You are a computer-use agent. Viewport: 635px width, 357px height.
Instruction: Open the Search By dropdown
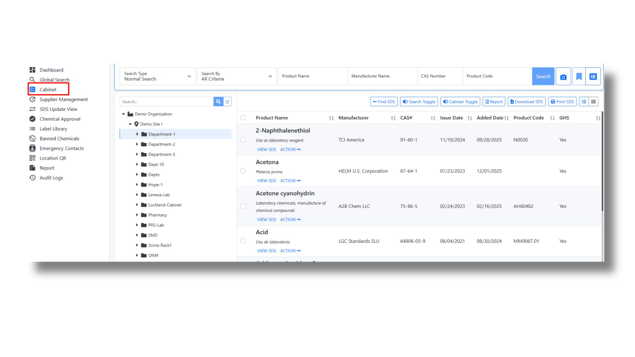[x=237, y=76]
